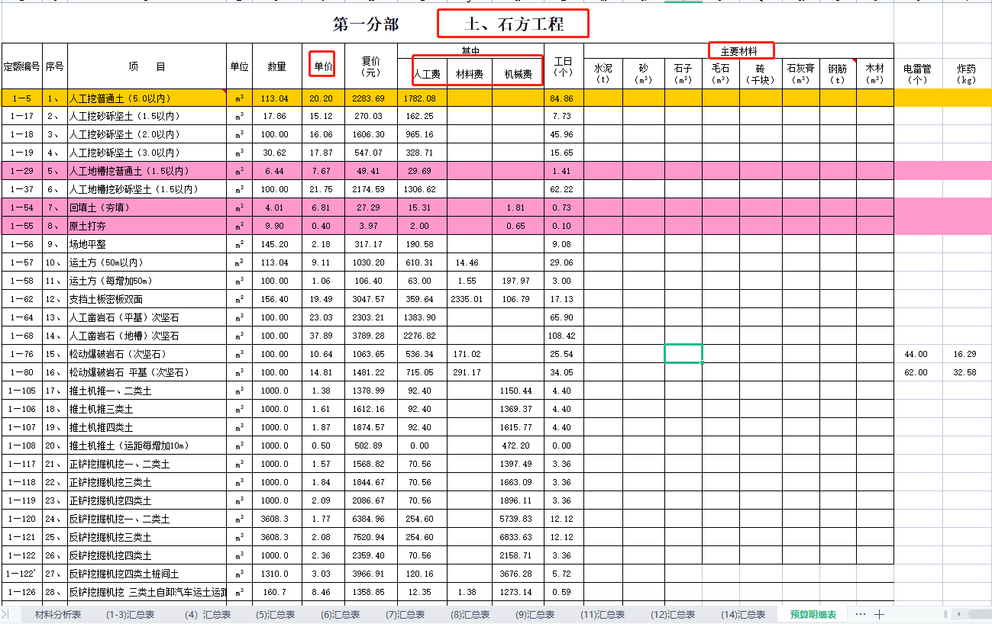Image resolution: width=992 pixels, height=624 pixels.
Task: Go to the (5)汇总表 sheet tab
Action: 277,614
